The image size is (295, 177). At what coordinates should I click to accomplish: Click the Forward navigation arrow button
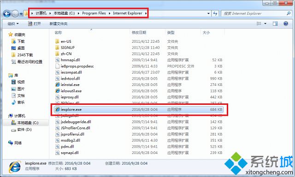pyautogui.click(x=15, y=13)
